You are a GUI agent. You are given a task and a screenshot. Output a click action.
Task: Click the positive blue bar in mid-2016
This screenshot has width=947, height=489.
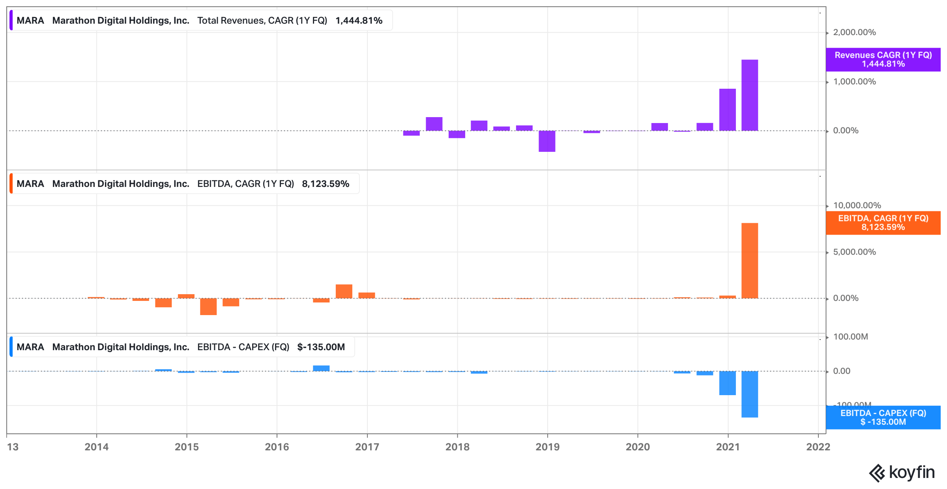[321, 368]
